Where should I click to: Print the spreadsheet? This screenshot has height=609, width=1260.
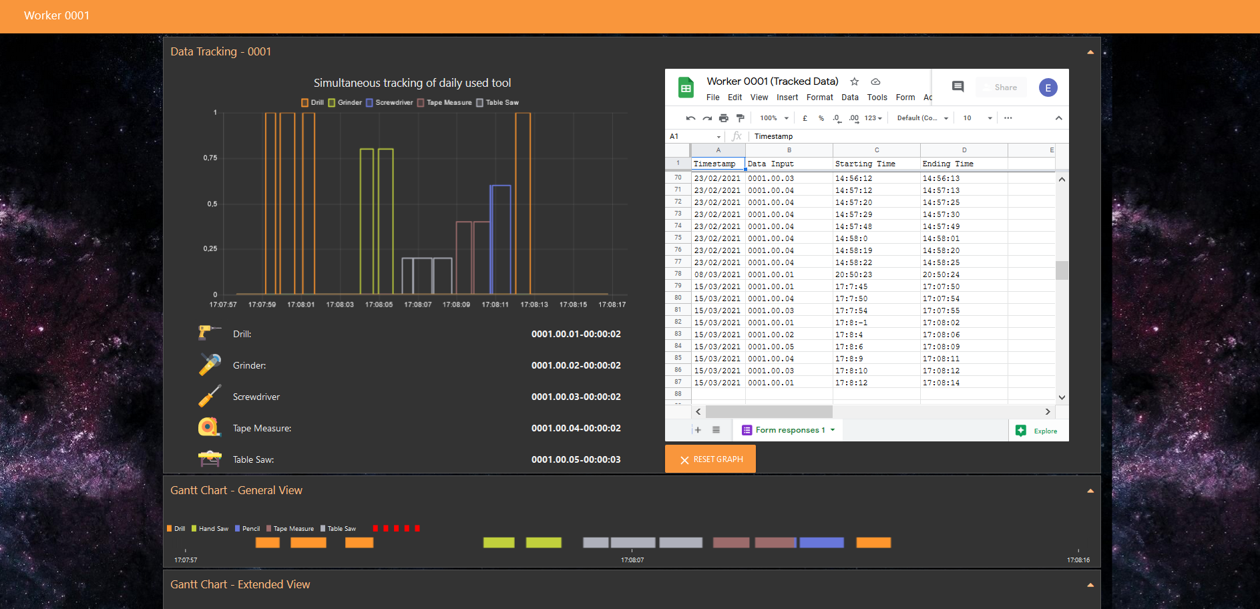(724, 118)
